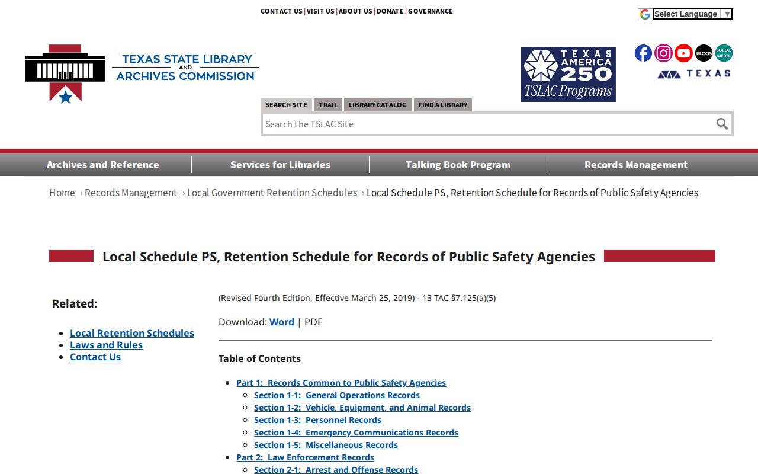Open Section 1-4: Emergency Communications Records

pos(356,433)
